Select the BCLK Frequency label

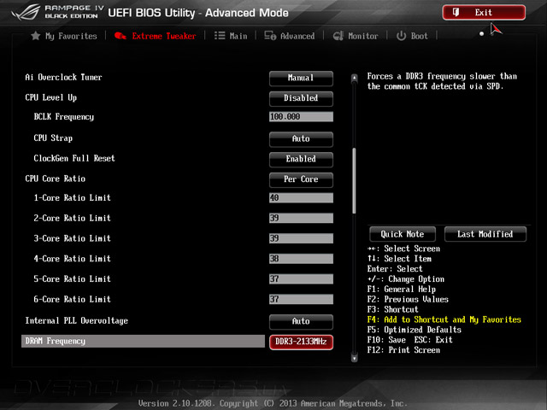pyautogui.click(x=64, y=117)
